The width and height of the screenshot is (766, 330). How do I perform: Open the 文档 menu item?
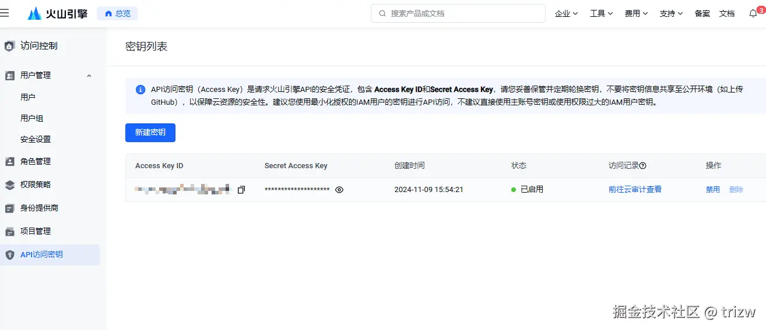click(727, 13)
